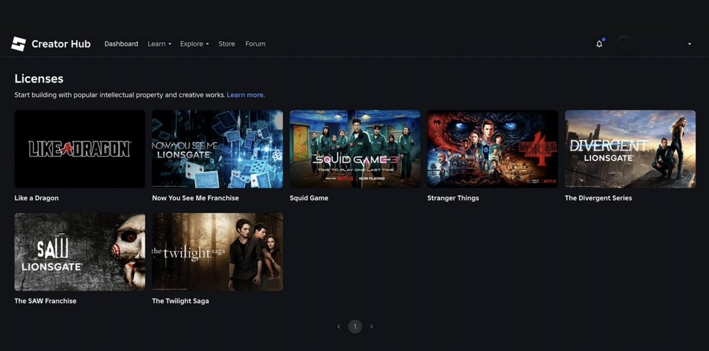Image resolution: width=709 pixels, height=351 pixels.
Task: Click the 'Now You See Me Franchise' title
Action: click(x=196, y=198)
